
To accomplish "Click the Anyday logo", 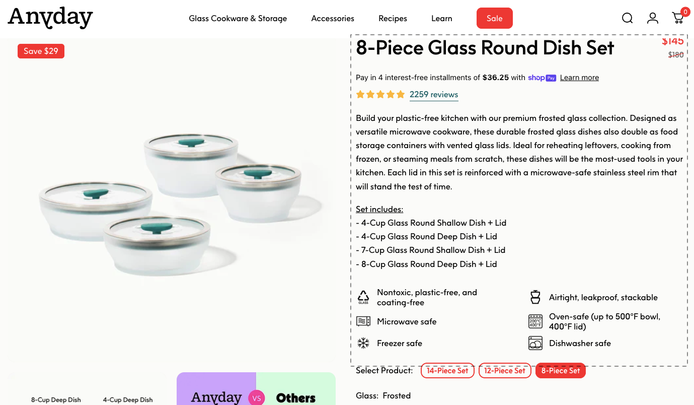I will pyautogui.click(x=50, y=18).
